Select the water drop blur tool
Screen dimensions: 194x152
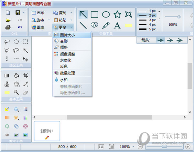tap(16, 109)
